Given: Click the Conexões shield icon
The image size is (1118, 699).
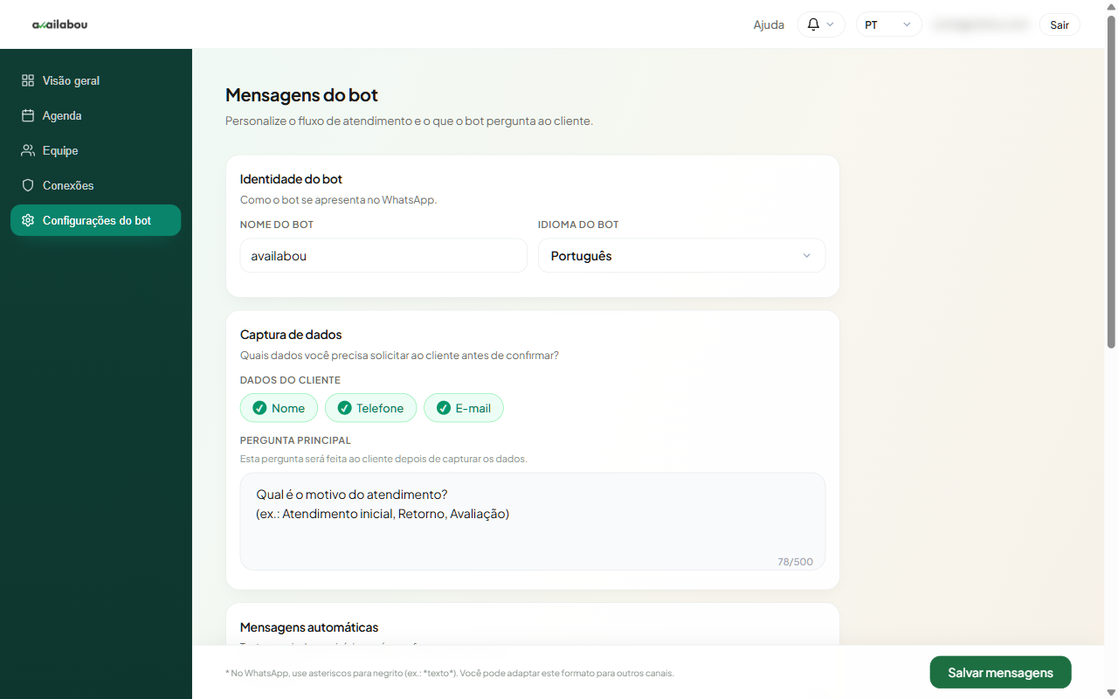Looking at the screenshot, I should [28, 185].
